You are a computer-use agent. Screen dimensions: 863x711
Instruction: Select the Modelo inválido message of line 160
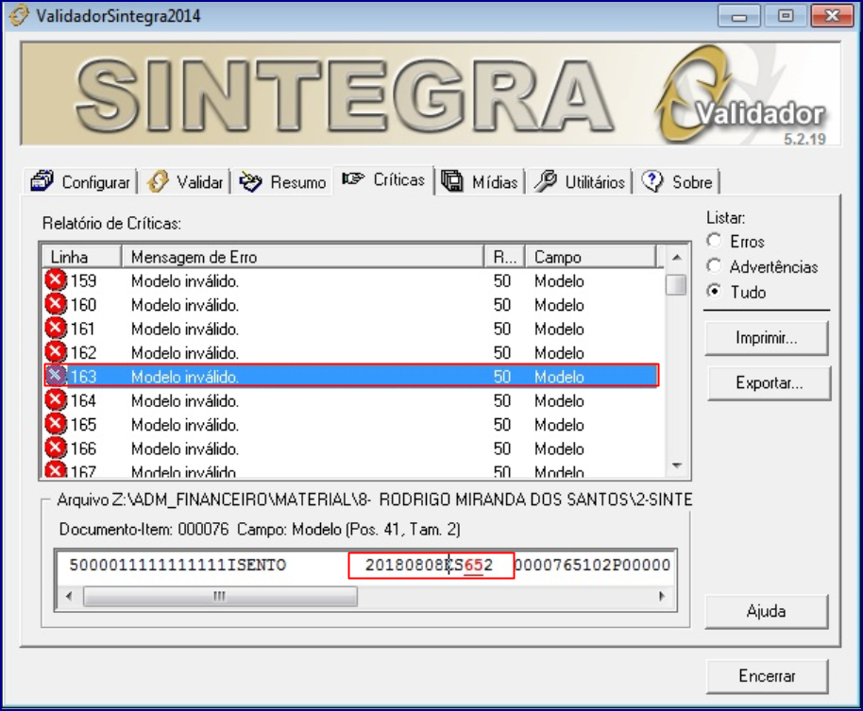tap(185, 305)
